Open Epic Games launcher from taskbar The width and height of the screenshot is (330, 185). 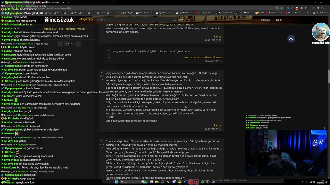click(196, 182)
